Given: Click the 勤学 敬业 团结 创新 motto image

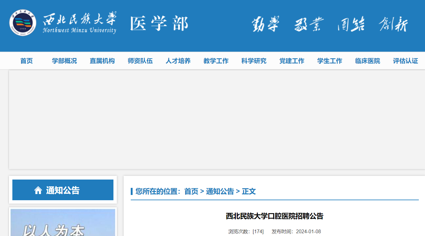Looking at the screenshot, I should [x=330, y=24].
